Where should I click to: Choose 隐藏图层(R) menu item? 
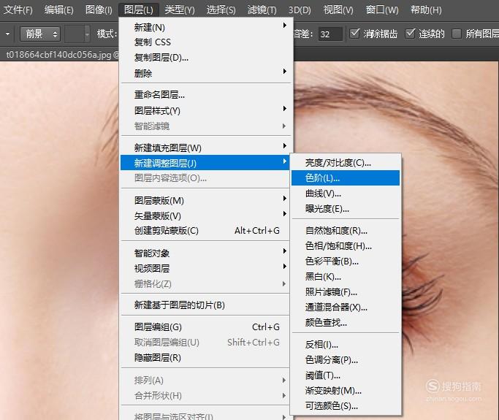[x=205, y=358]
